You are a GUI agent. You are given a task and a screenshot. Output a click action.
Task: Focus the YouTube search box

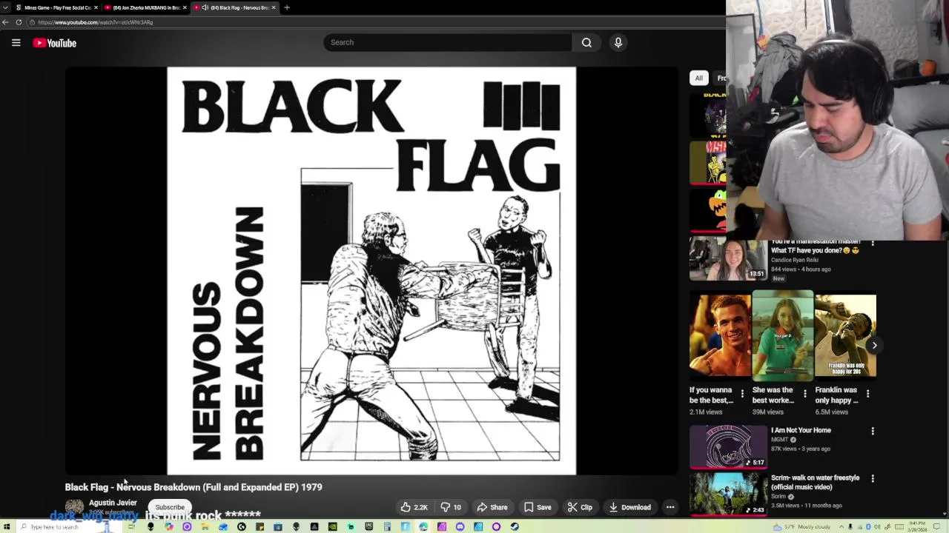point(448,42)
